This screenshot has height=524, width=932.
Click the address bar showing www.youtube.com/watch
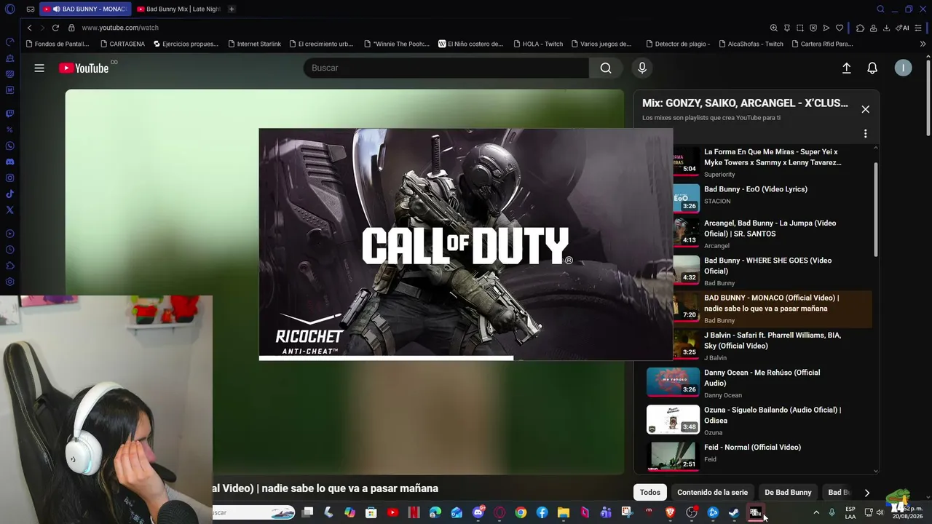[120, 28]
